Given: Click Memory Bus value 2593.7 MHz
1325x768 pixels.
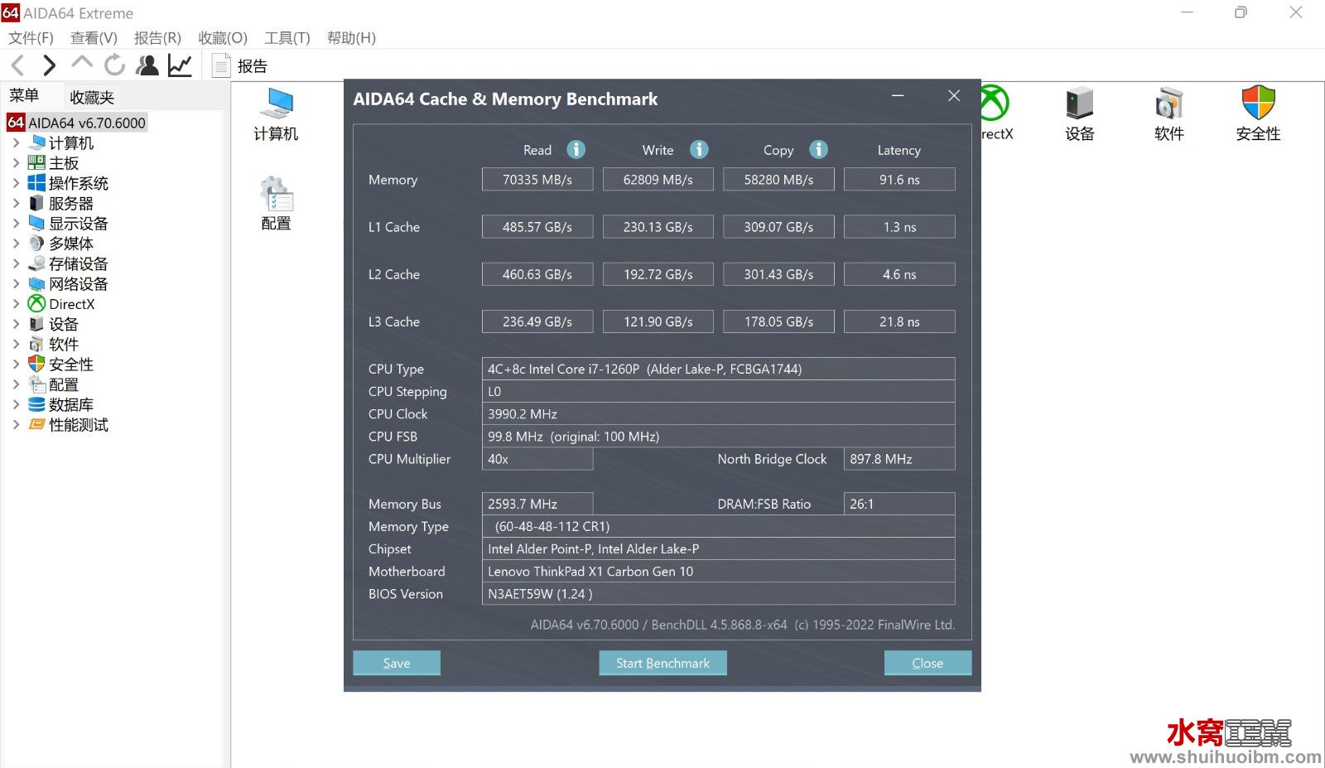Looking at the screenshot, I should (x=537, y=504).
